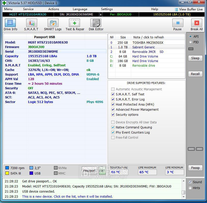Screen dimensions: 207x203
Task: Click the gray NVMe color box
Action: (56, 168)
